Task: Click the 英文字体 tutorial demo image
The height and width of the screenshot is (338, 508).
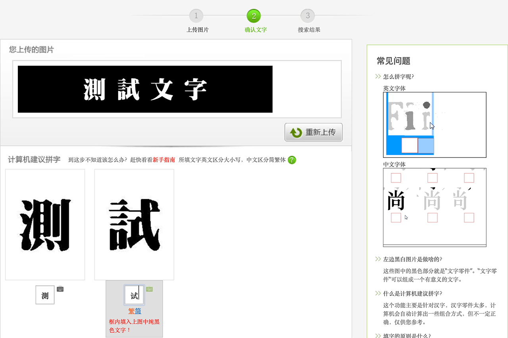Action: (x=435, y=125)
